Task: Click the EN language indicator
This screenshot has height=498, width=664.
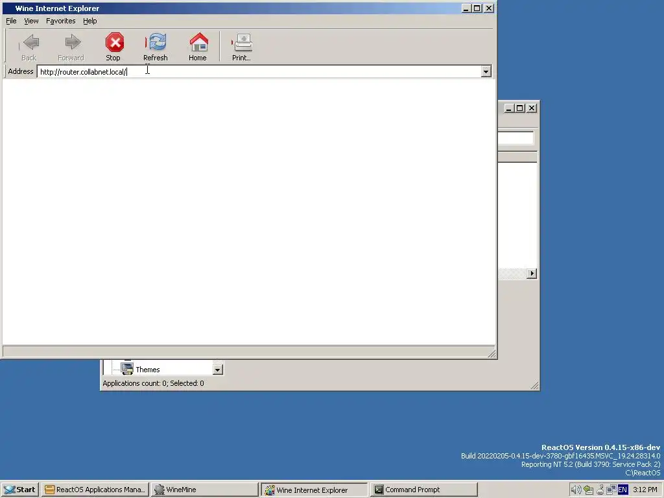Action: tap(622, 490)
